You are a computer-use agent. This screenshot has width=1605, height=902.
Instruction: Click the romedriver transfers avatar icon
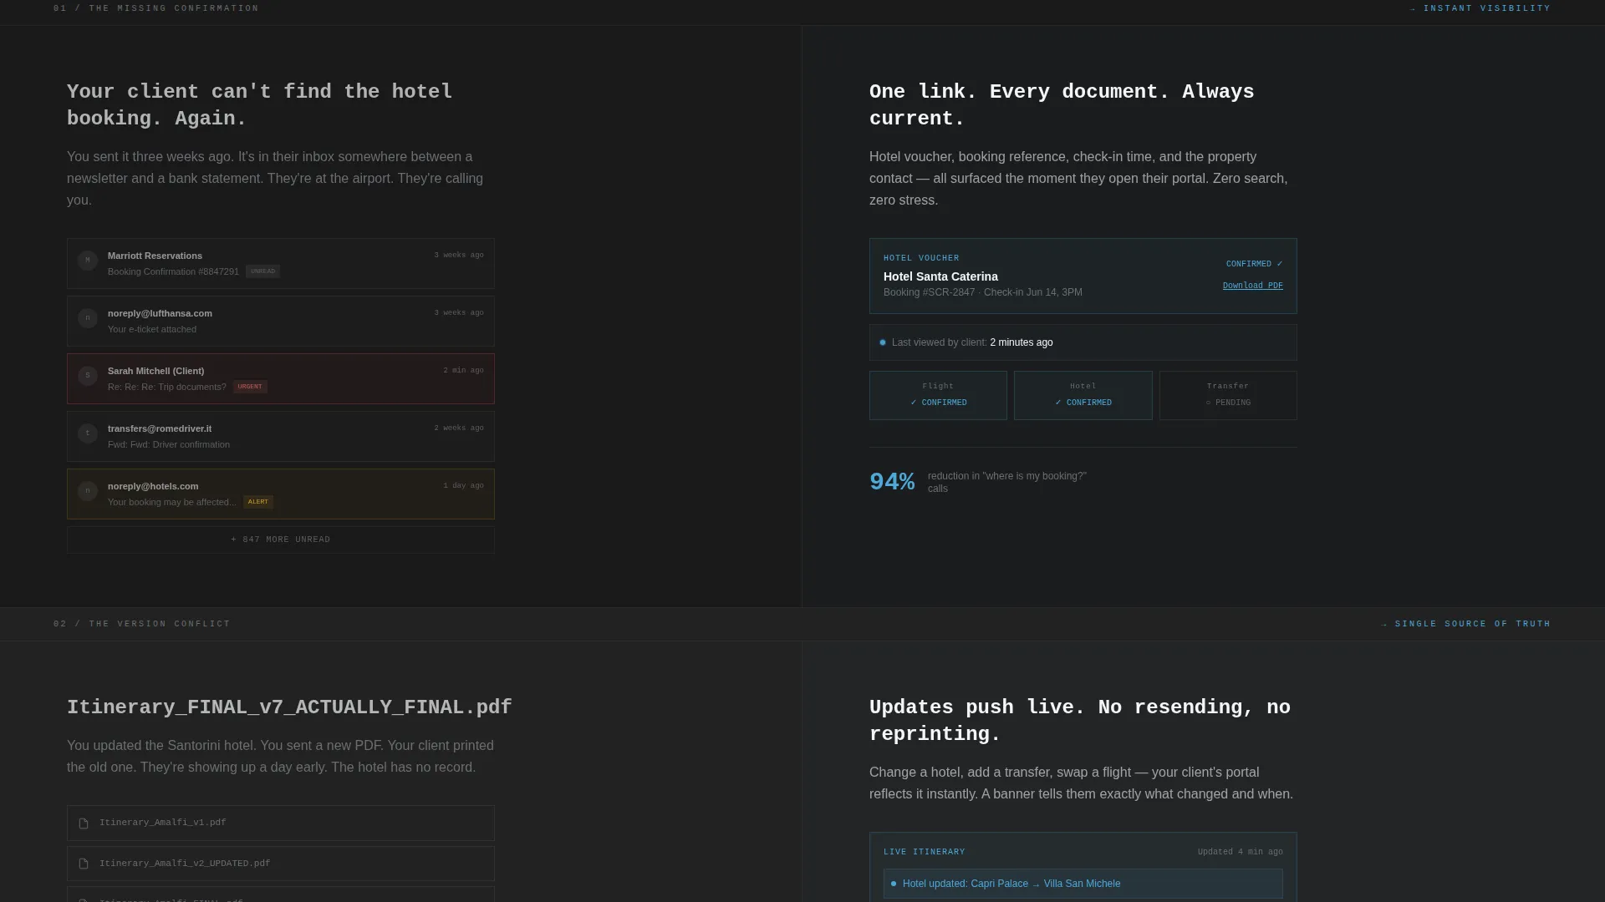point(88,433)
